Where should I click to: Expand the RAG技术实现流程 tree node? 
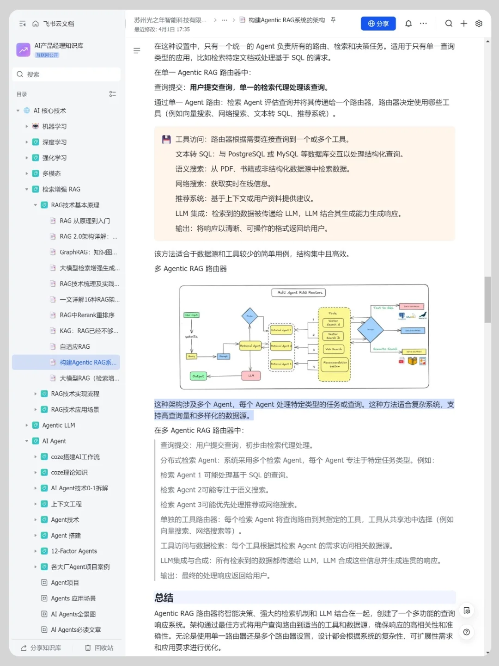36,394
